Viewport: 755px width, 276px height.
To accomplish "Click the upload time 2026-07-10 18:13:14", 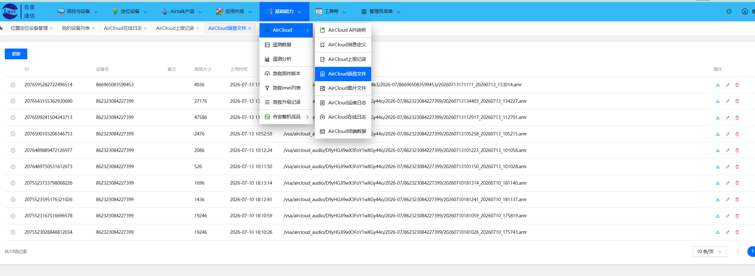I will (x=251, y=183).
